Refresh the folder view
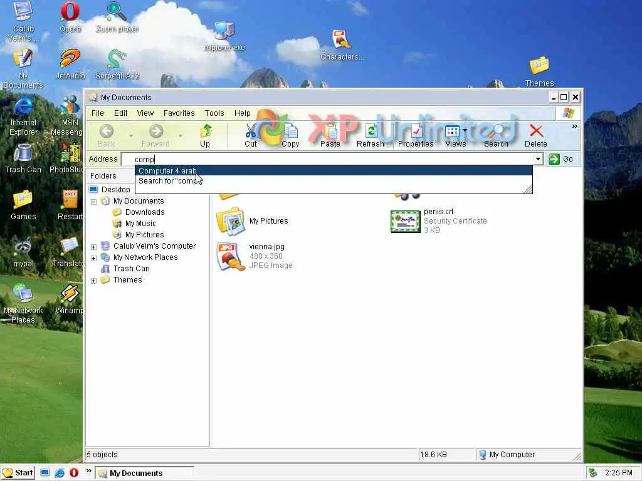Image resolution: width=642 pixels, height=481 pixels. pyautogui.click(x=370, y=136)
